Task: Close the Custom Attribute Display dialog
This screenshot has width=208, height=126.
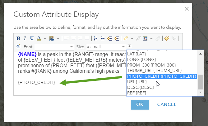Action: [187, 9]
